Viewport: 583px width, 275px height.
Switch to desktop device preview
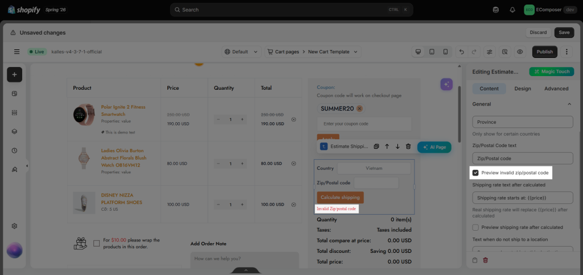418,52
